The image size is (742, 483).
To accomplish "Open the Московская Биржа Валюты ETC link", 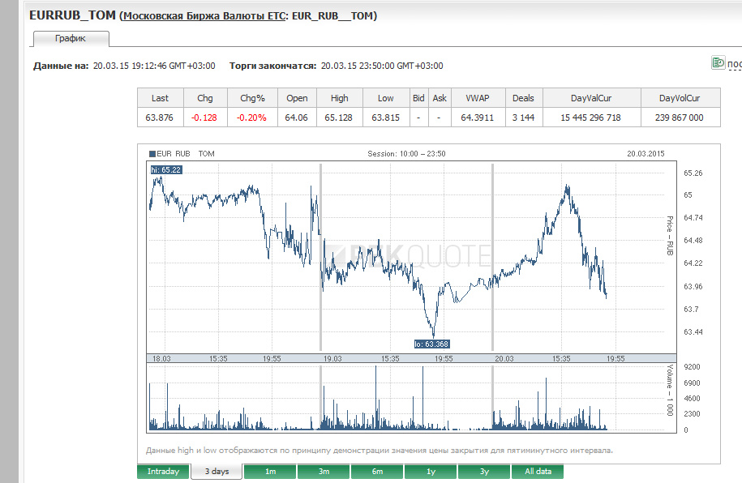I will tap(202, 15).
